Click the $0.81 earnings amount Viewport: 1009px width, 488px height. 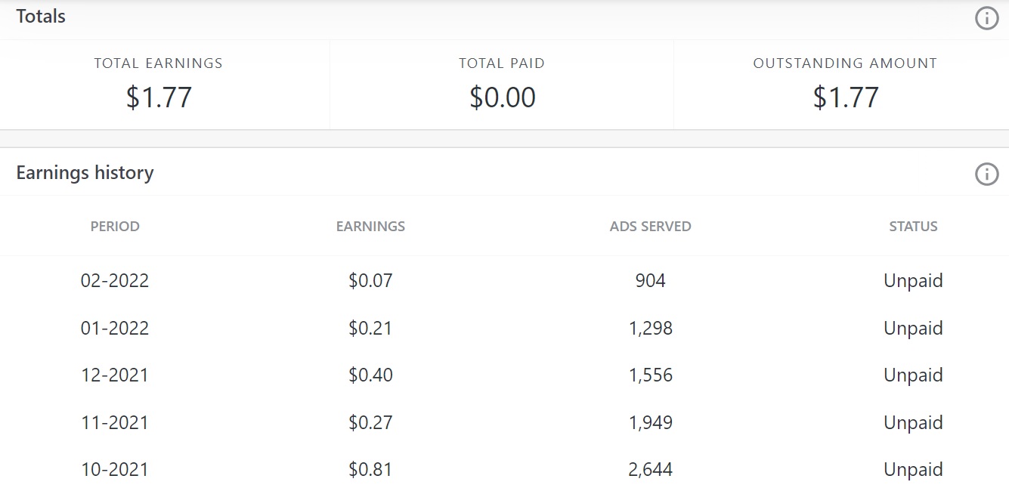pyautogui.click(x=370, y=469)
